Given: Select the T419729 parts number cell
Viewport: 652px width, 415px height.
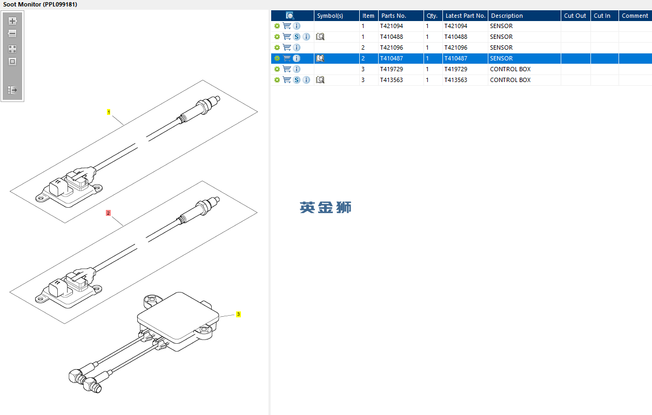Looking at the screenshot, I should click(401, 69).
